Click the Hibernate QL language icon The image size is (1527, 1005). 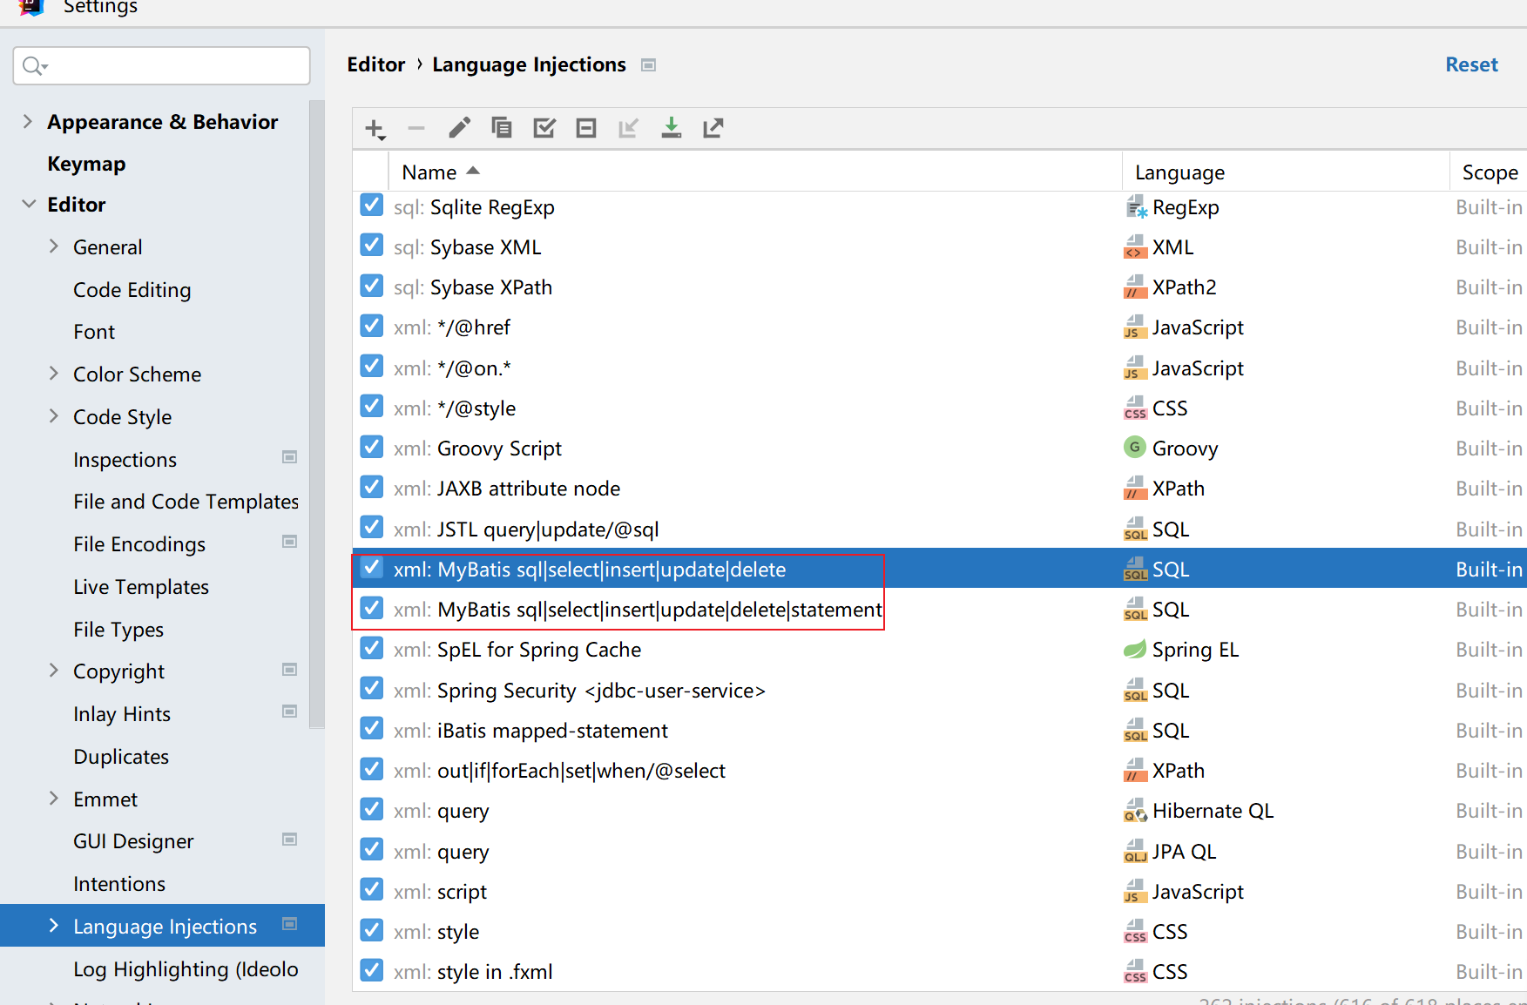[x=1135, y=811]
